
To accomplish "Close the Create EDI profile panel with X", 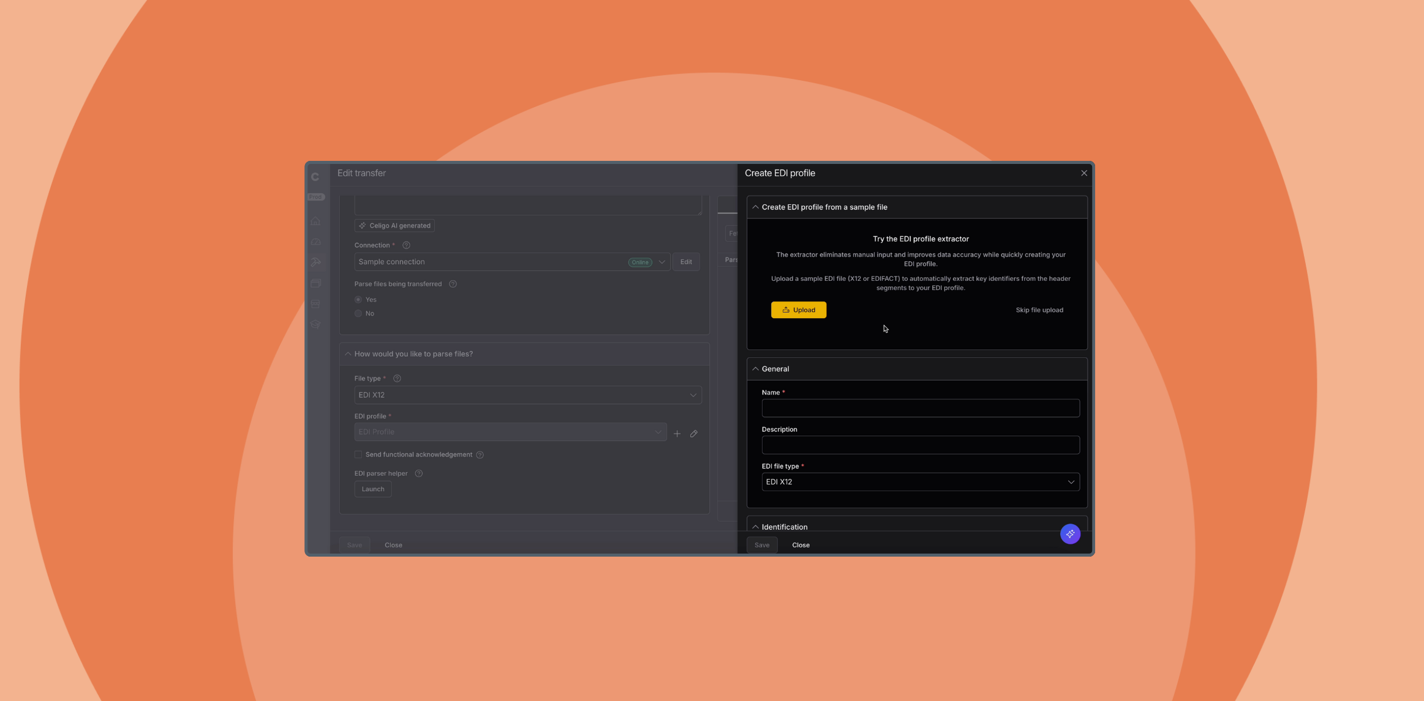I will point(1084,173).
